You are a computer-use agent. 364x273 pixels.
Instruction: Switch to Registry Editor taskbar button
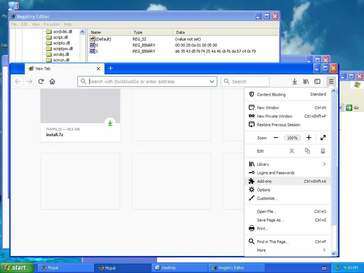[237, 268]
